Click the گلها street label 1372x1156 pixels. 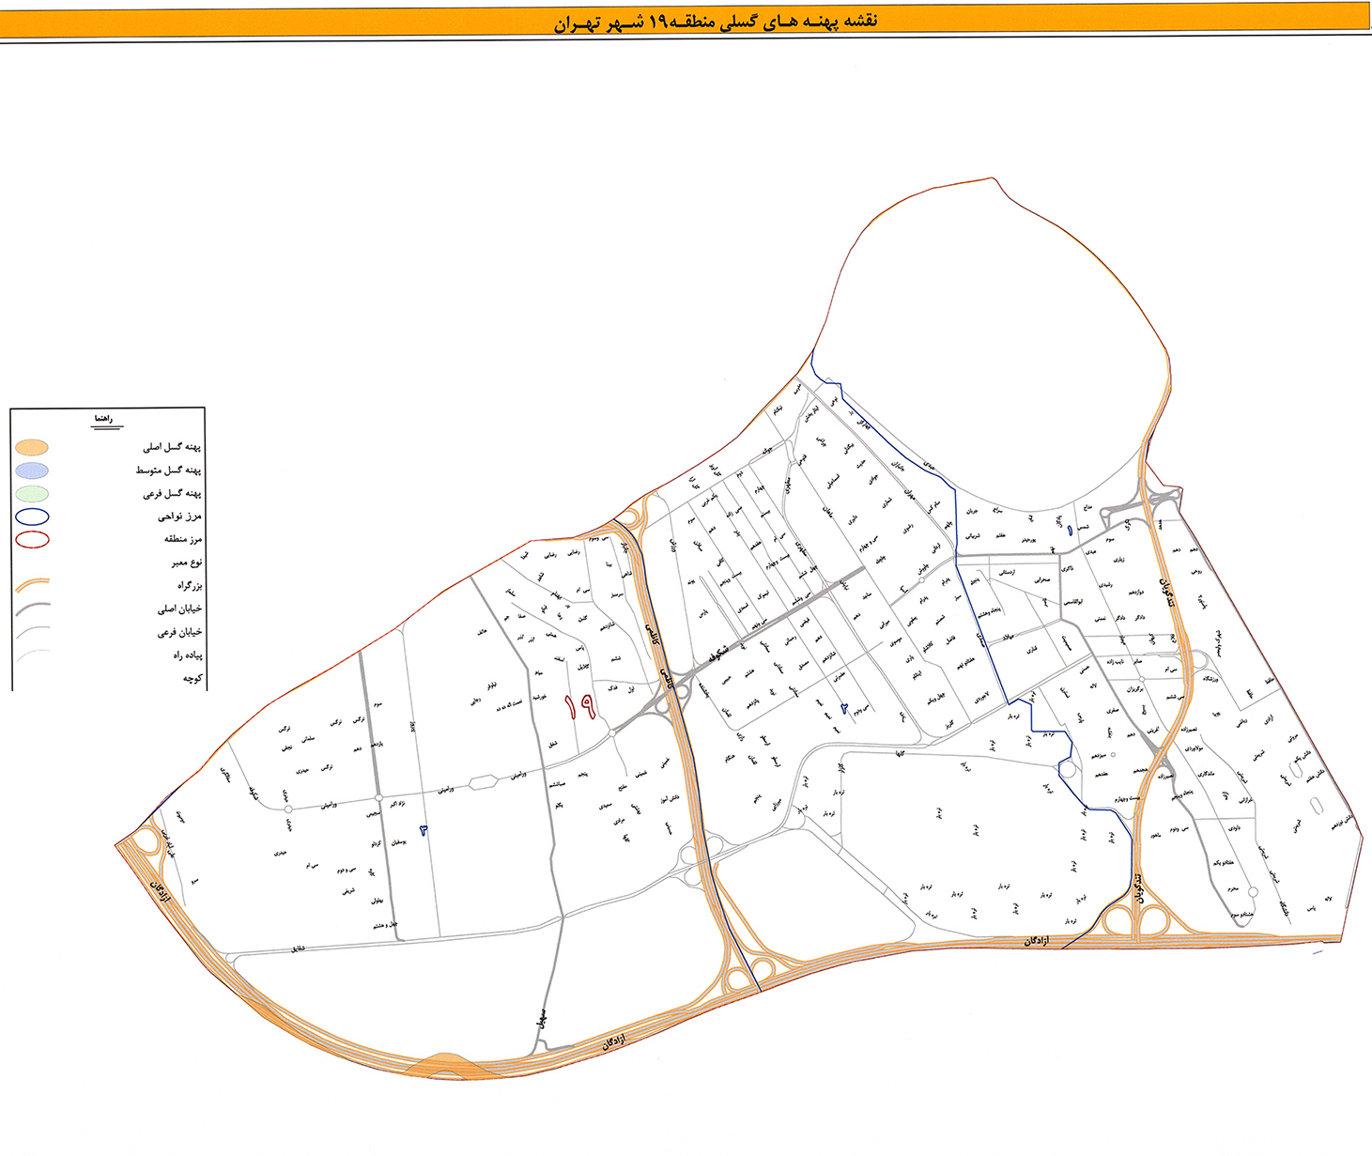coord(899,752)
